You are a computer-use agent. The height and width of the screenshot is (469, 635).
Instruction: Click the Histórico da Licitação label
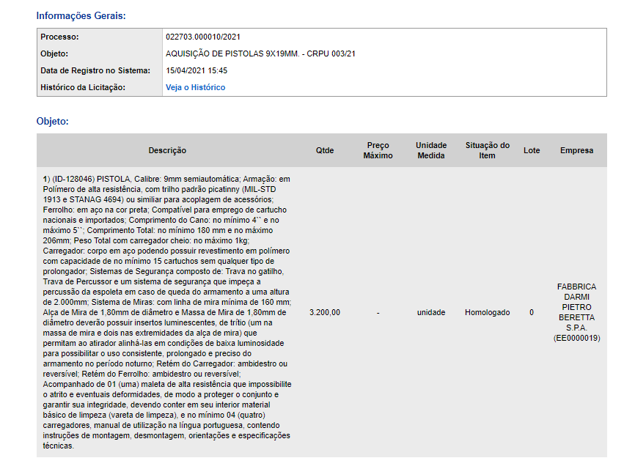click(x=83, y=87)
